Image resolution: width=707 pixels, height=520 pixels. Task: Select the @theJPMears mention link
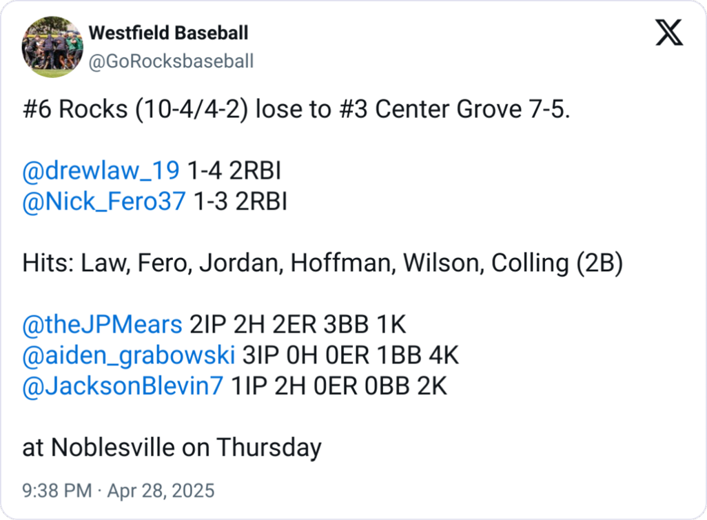(102, 324)
